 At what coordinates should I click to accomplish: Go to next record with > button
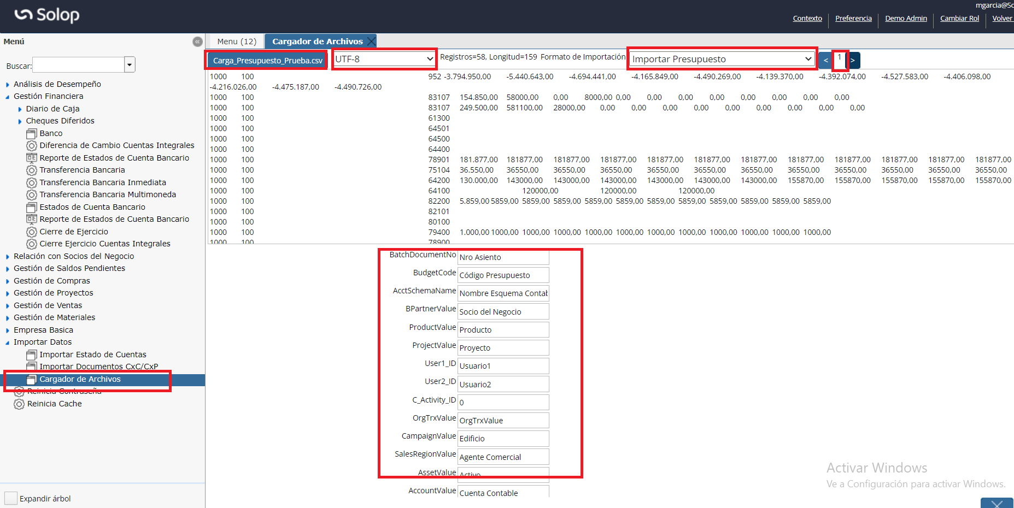click(x=853, y=60)
